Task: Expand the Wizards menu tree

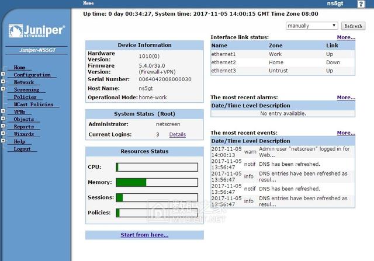Action: [x=3, y=133]
